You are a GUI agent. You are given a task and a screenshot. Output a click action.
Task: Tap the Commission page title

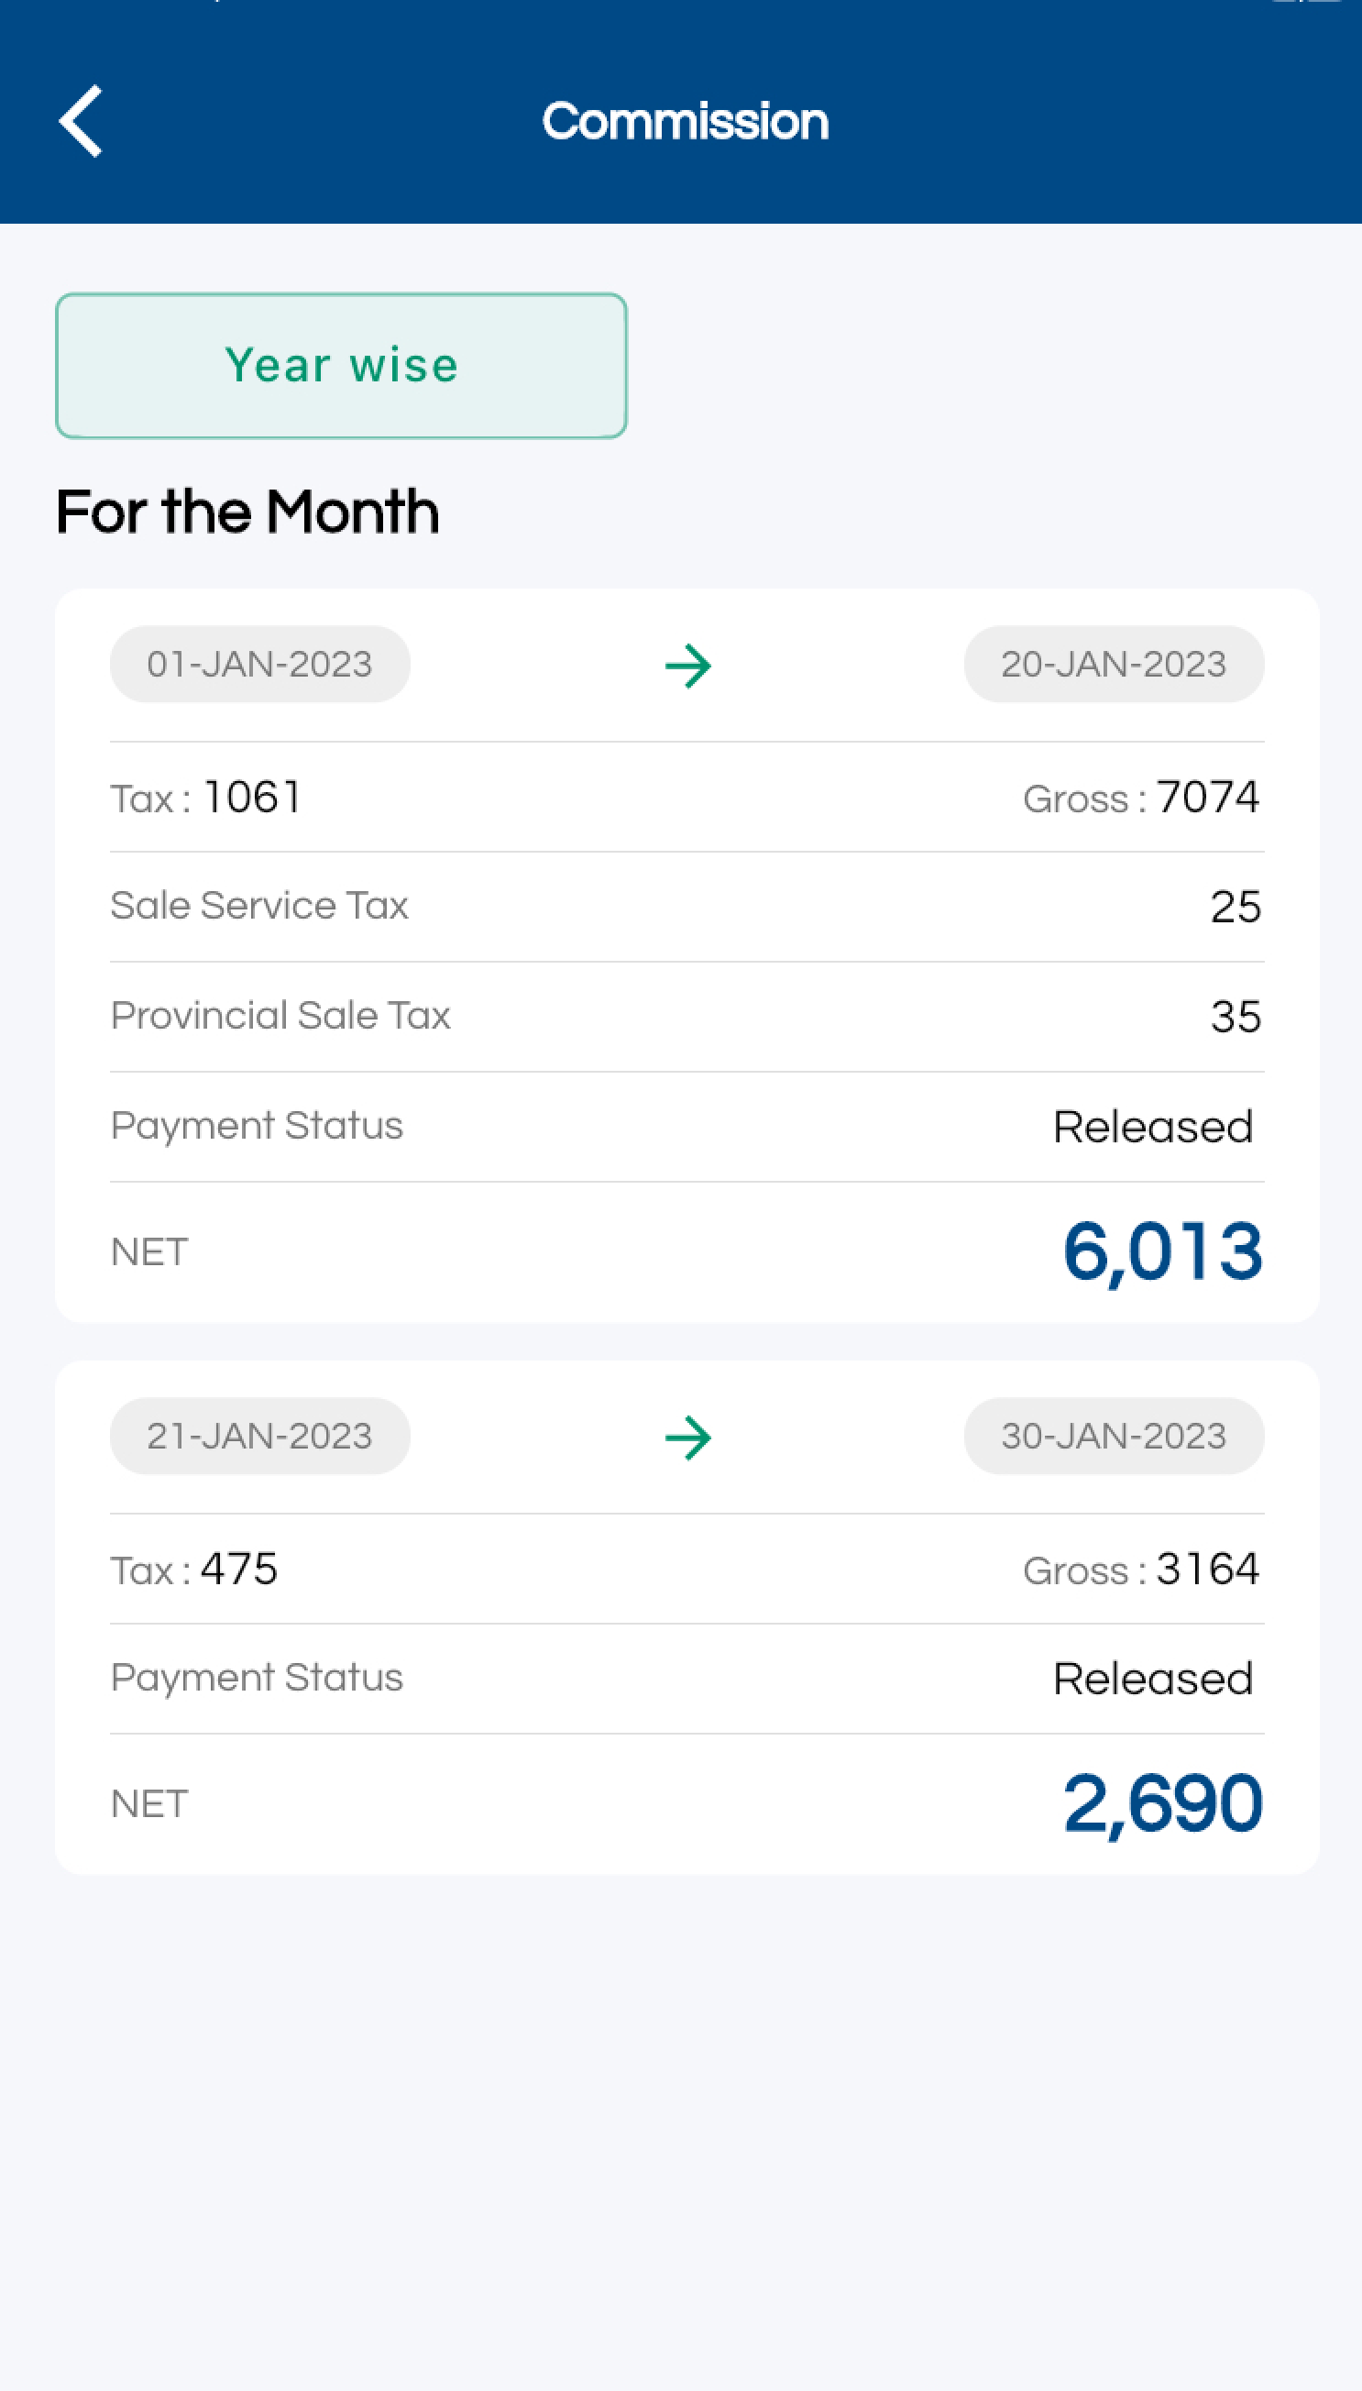coord(686,122)
